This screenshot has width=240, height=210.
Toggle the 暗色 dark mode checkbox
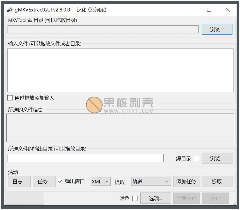click(x=135, y=198)
